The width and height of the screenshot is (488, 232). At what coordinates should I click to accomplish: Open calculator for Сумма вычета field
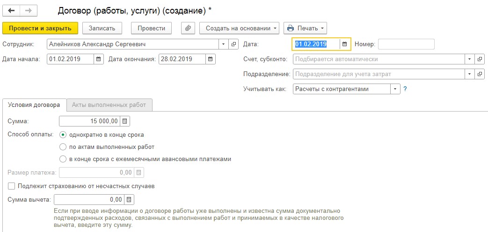(x=129, y=200)
